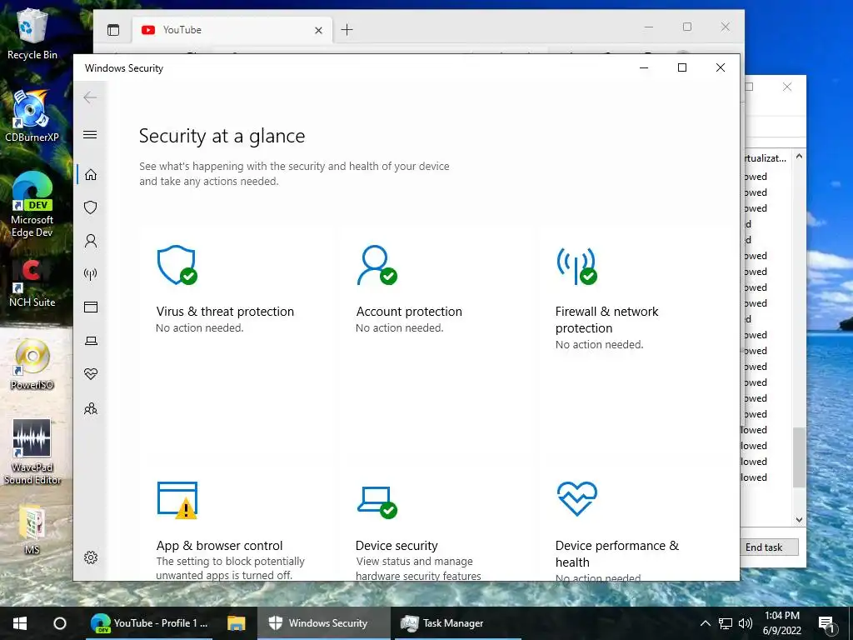Screen dimensions: 853x640
Task: Open the network tray icon
Action: tap(726, 623)
